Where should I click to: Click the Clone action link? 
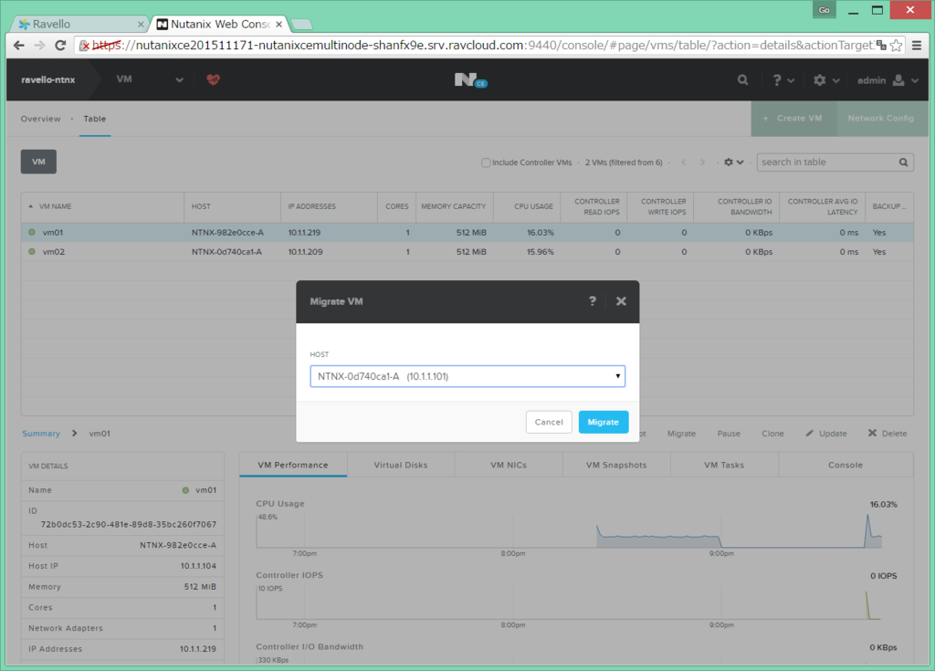coord(772,434)
